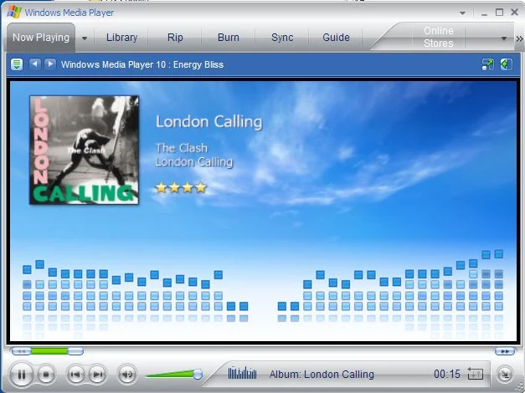The width and height of the screenshot is (525, 393).
Task: Adjust the volume slider handle
Action: point(198,374)
